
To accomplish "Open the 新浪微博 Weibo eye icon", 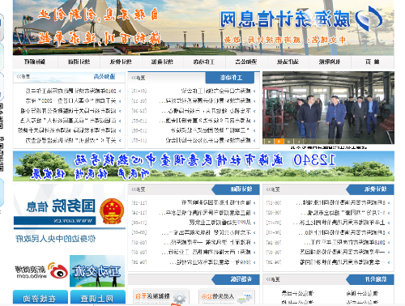I will pos(58,271).
